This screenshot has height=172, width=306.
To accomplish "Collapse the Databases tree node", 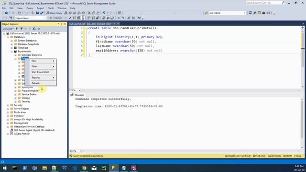I will 8,37.
